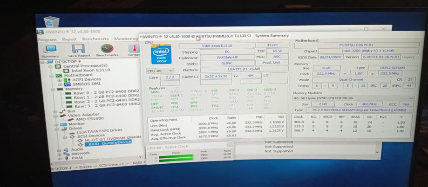Open the Recycle Bin on desktop
428x187 pixels.
tap(51, 22)
